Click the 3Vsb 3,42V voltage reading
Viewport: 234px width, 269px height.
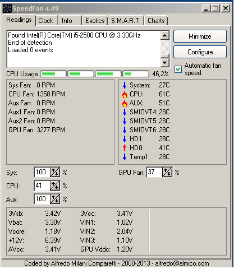coord(34,214)
